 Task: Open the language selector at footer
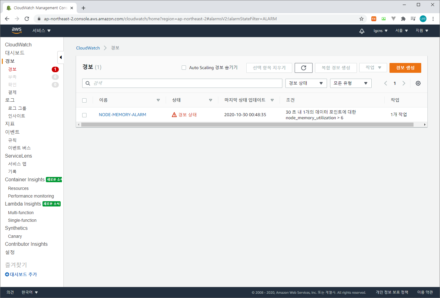point(30,292)
